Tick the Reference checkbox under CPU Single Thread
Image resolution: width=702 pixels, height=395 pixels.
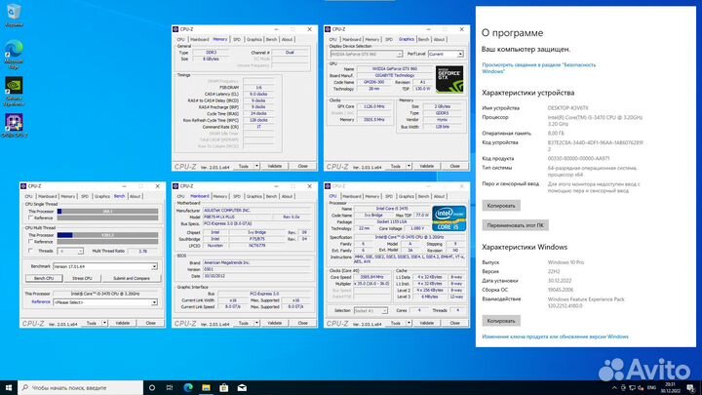coord(31,217)
